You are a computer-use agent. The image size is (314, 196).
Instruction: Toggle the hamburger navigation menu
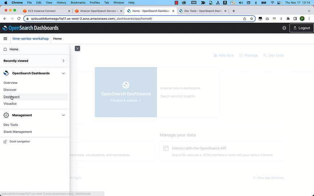tap(5, 38)
